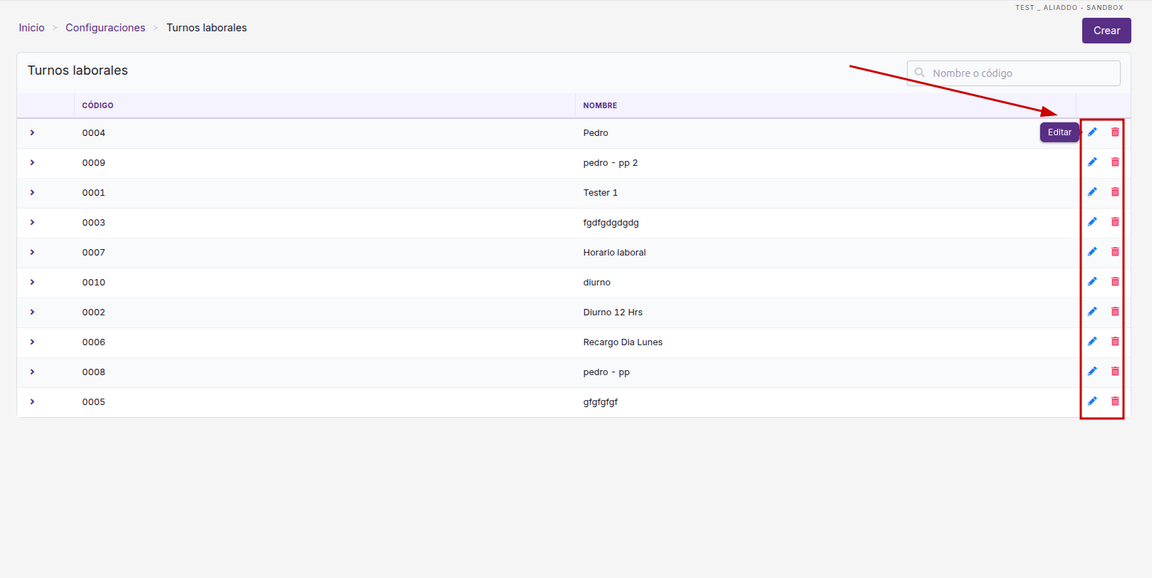Edit the Recargo Dia Lunes shift
The width and height of the screenshot is (1152, 578).
coord(1092,342)
